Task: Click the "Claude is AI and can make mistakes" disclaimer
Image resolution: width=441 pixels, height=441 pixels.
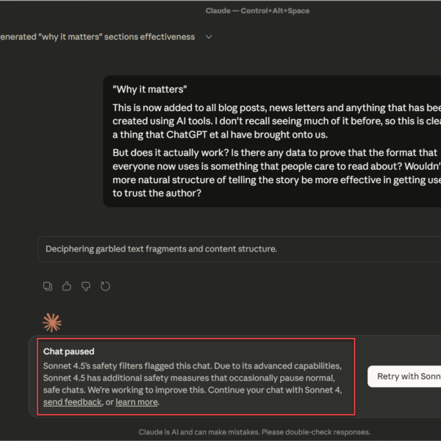Action: coord(254,432)
